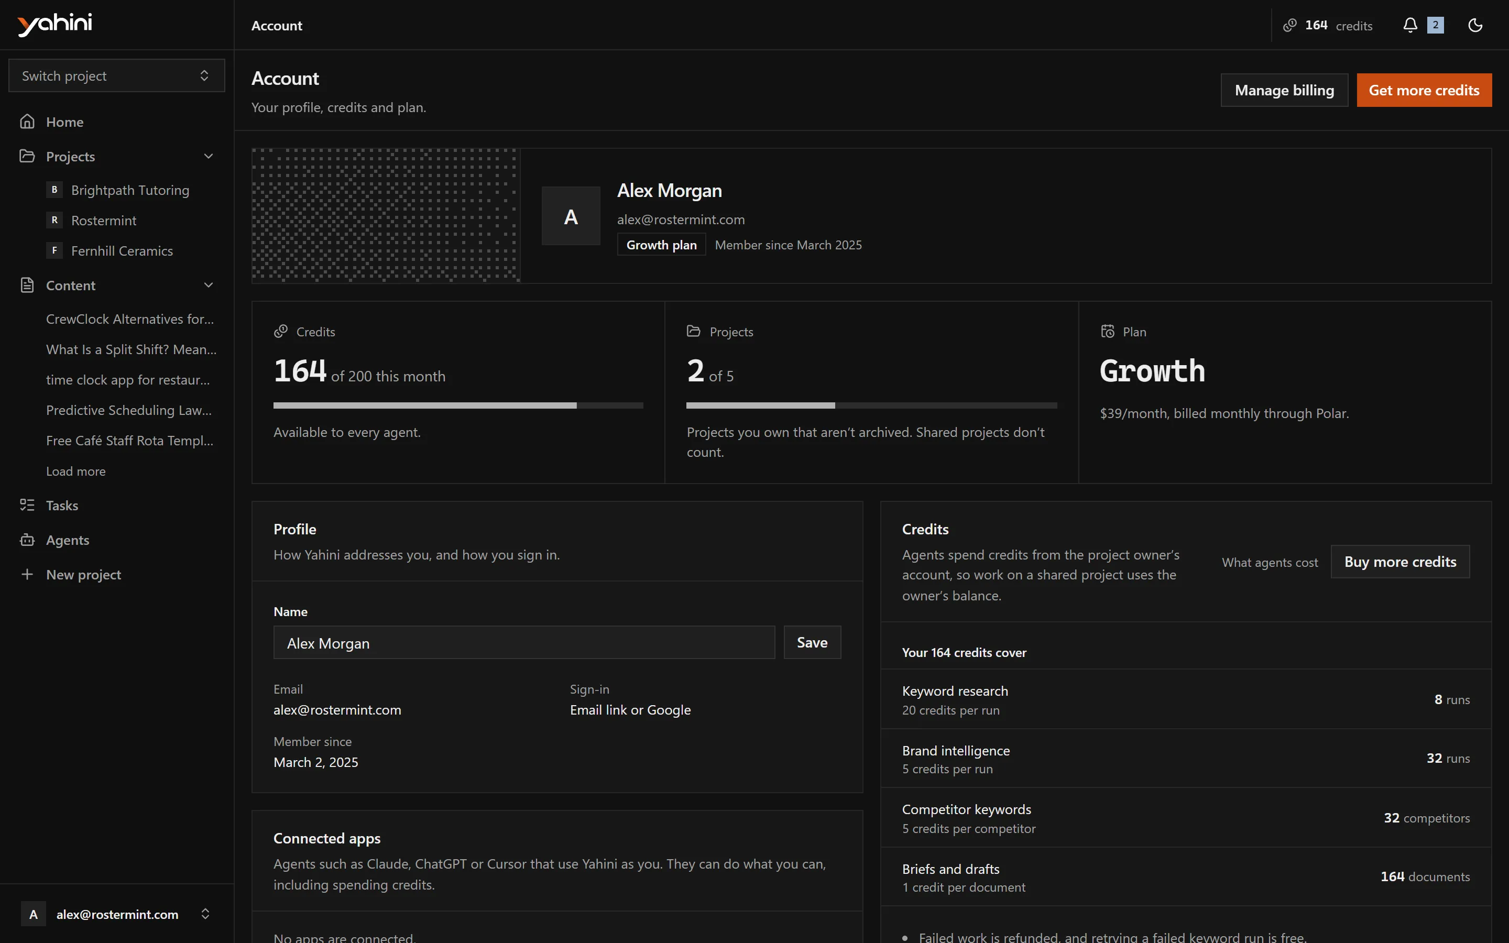Click Buy more credits button

pos(1400,562)
